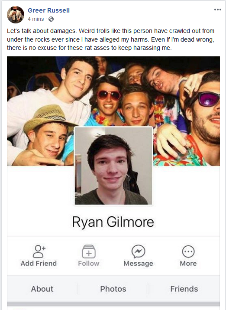This screenshot has width=226, height=310.
Task: Click the More label
Action: pos(188,263)
